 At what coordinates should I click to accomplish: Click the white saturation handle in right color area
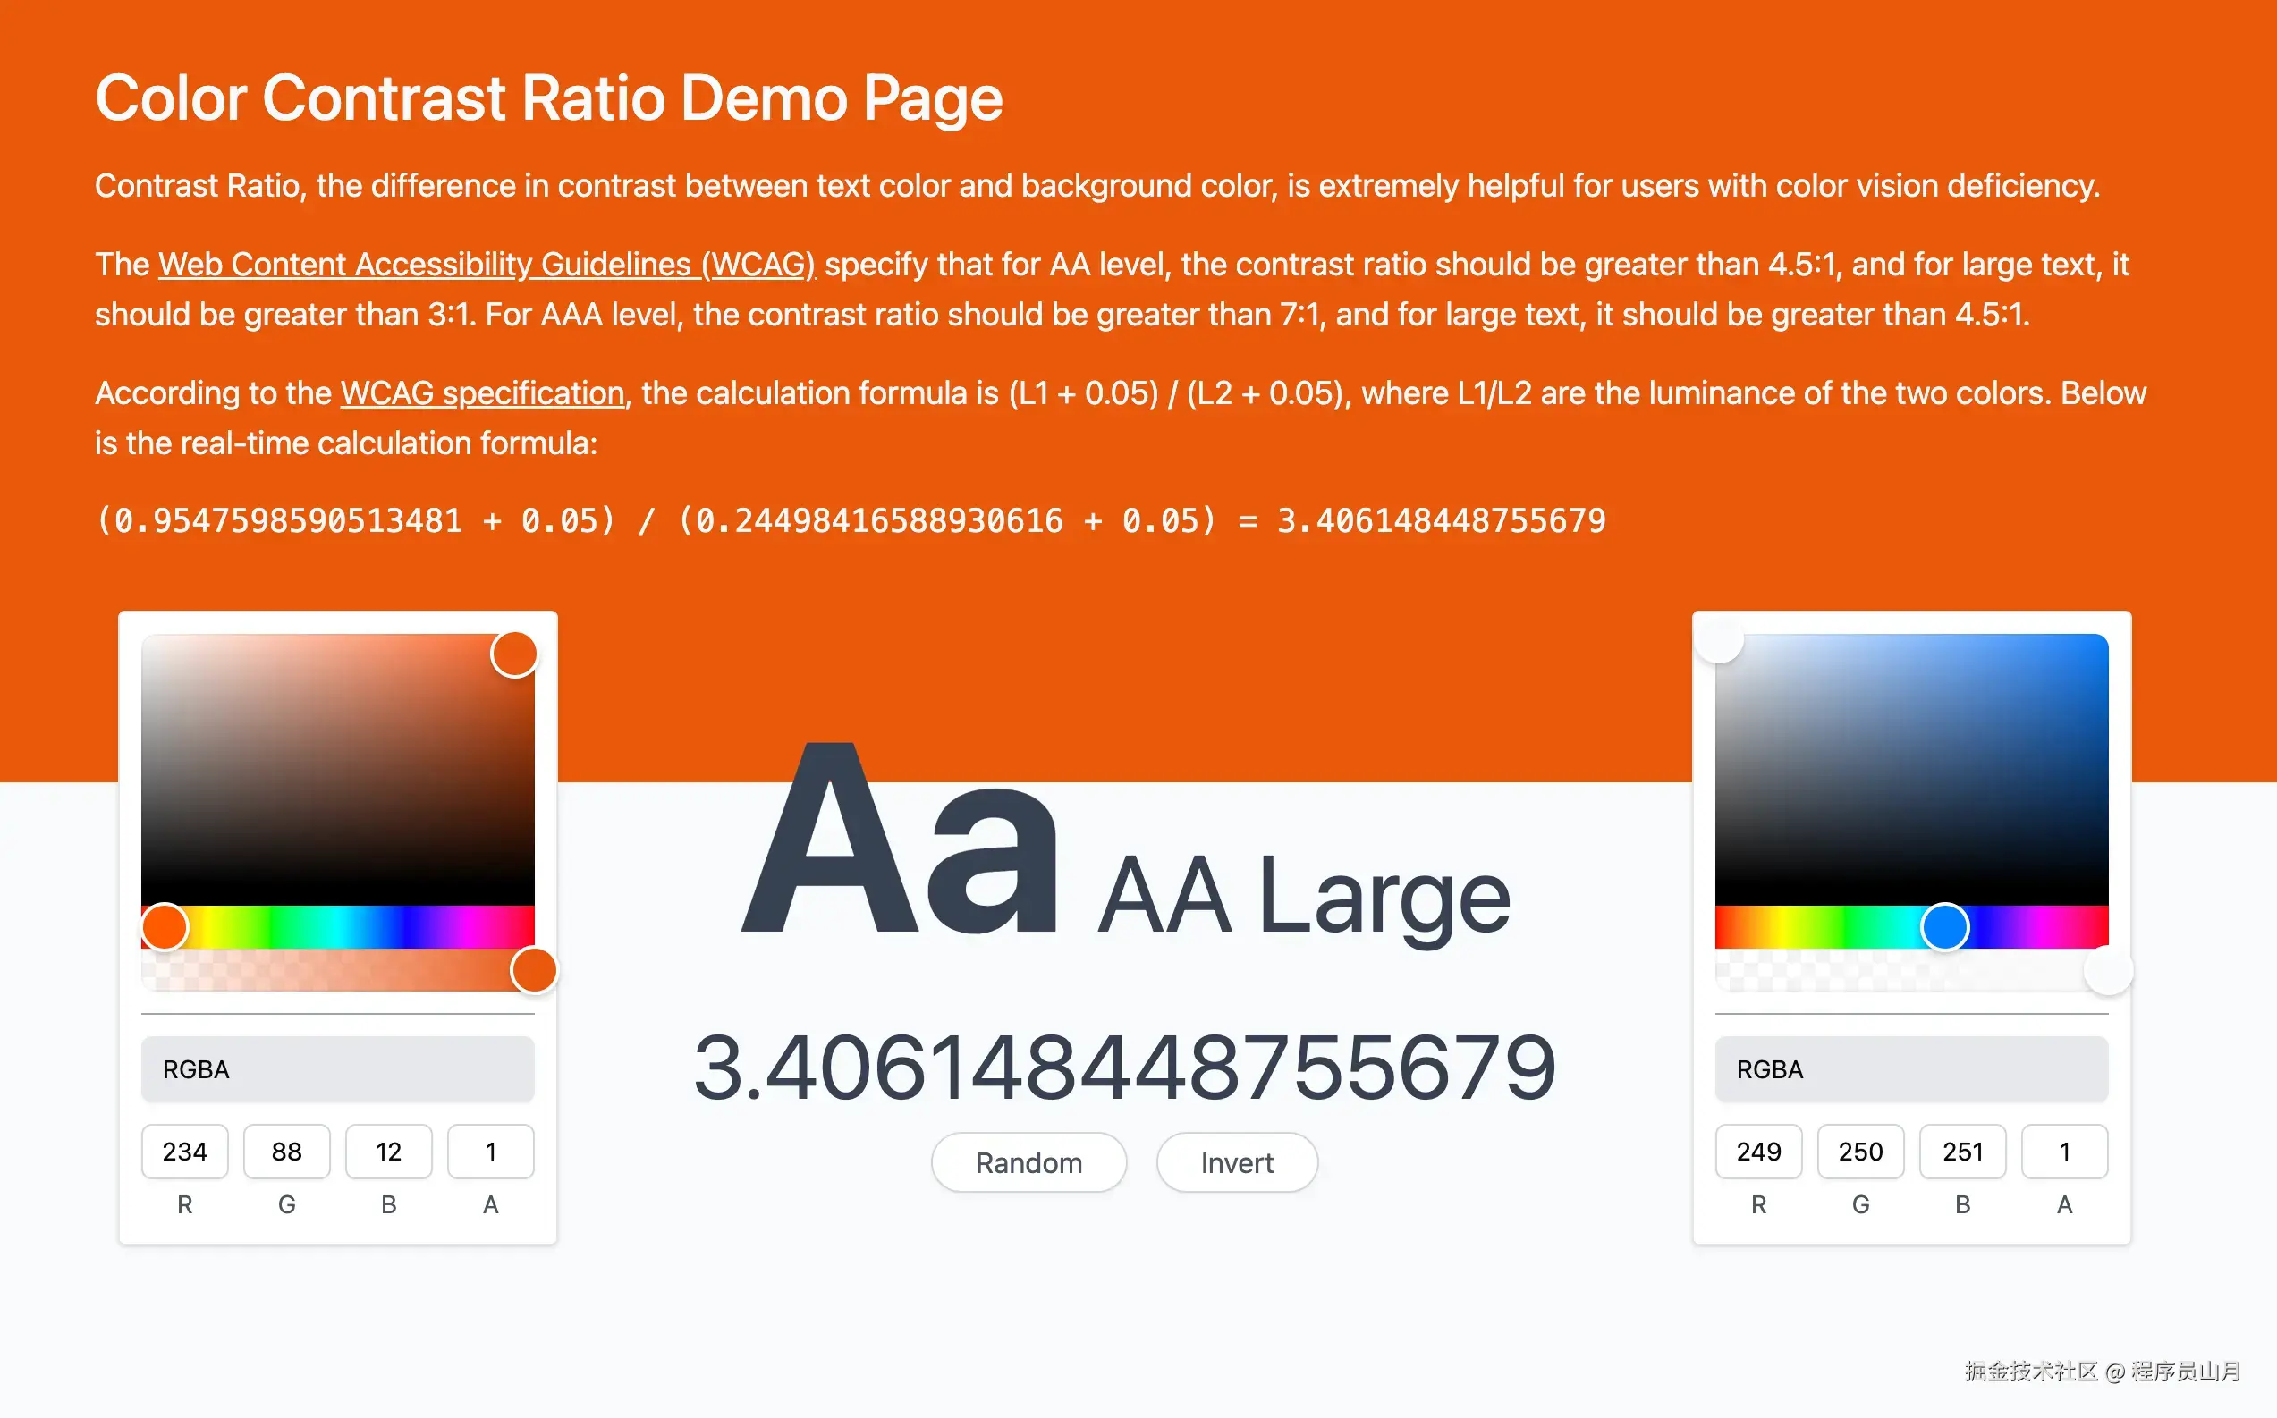coord(1719,639)
